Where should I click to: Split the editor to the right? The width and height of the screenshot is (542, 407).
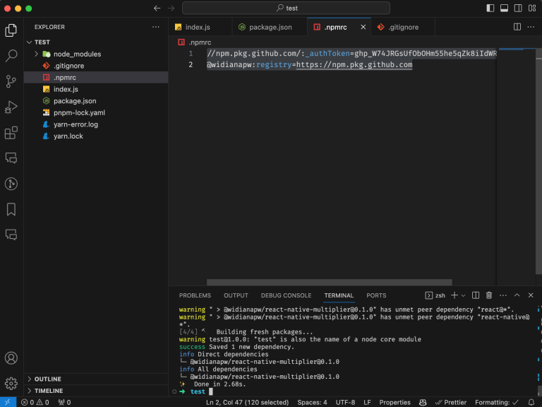(517, 27)
